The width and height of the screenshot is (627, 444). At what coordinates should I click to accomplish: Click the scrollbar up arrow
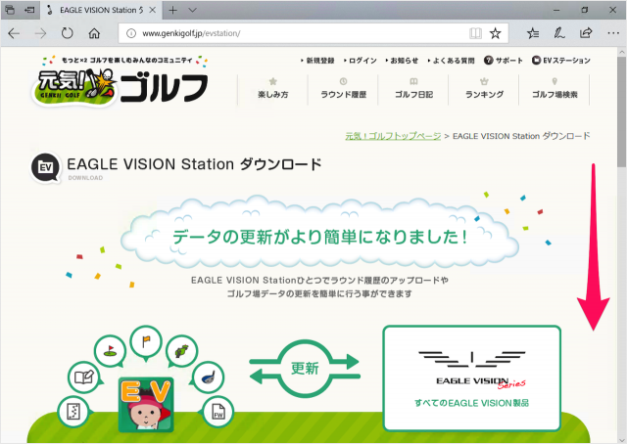622,52
